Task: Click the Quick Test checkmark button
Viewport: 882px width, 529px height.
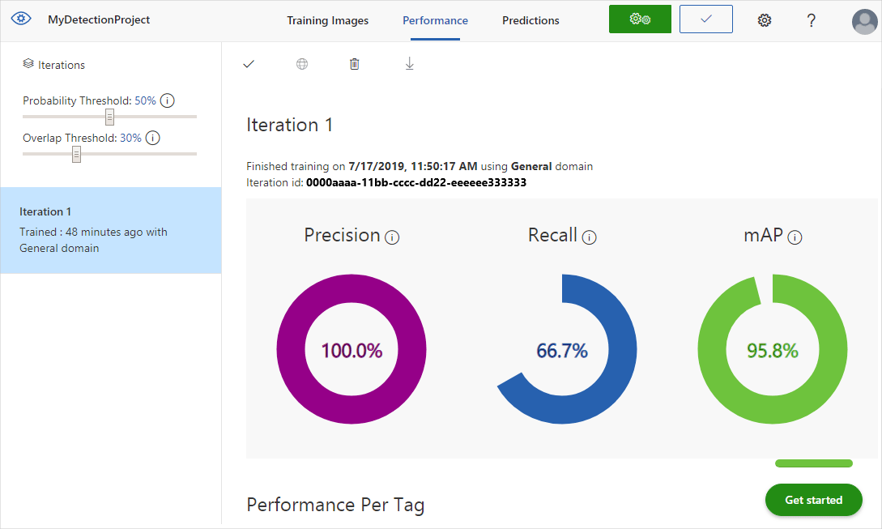Action: pyautogui.click(x=706, y=19)
